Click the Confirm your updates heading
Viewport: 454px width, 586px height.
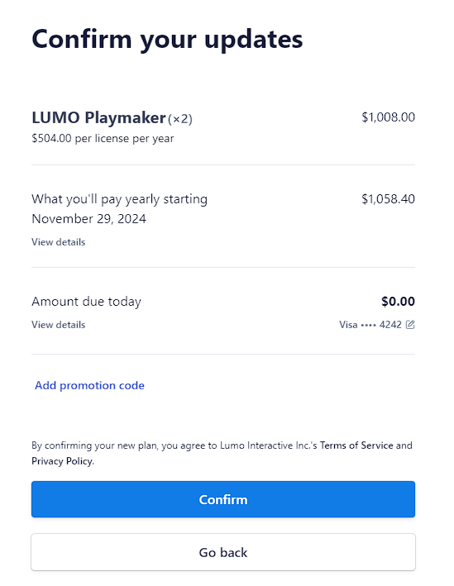[x=167, y=39]
